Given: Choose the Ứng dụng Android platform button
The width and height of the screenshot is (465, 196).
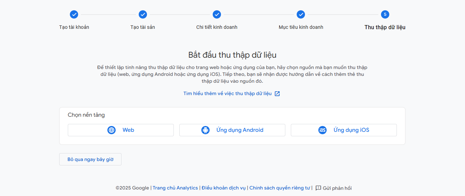Looking at the screenshot, I should tap(232, 130).
